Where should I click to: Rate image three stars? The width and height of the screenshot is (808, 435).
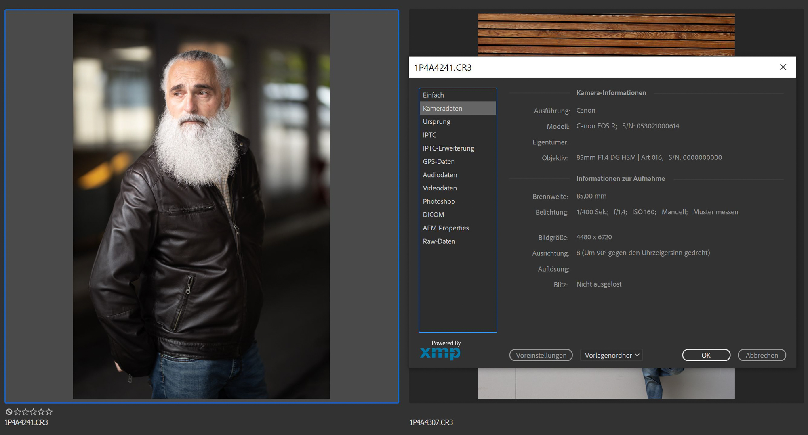[33, 412]
